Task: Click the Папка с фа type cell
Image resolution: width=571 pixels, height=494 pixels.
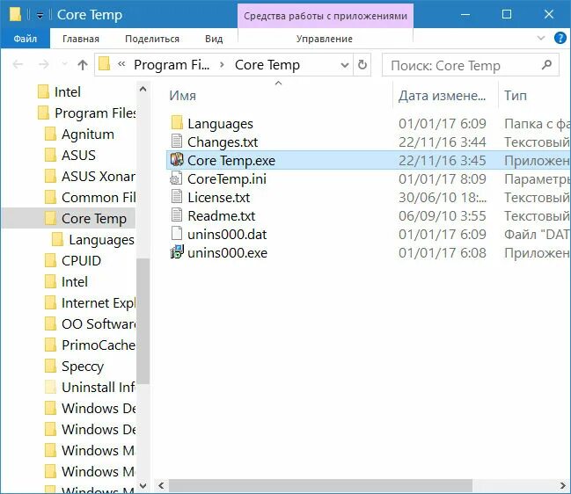Action: (x=537, y=124)
